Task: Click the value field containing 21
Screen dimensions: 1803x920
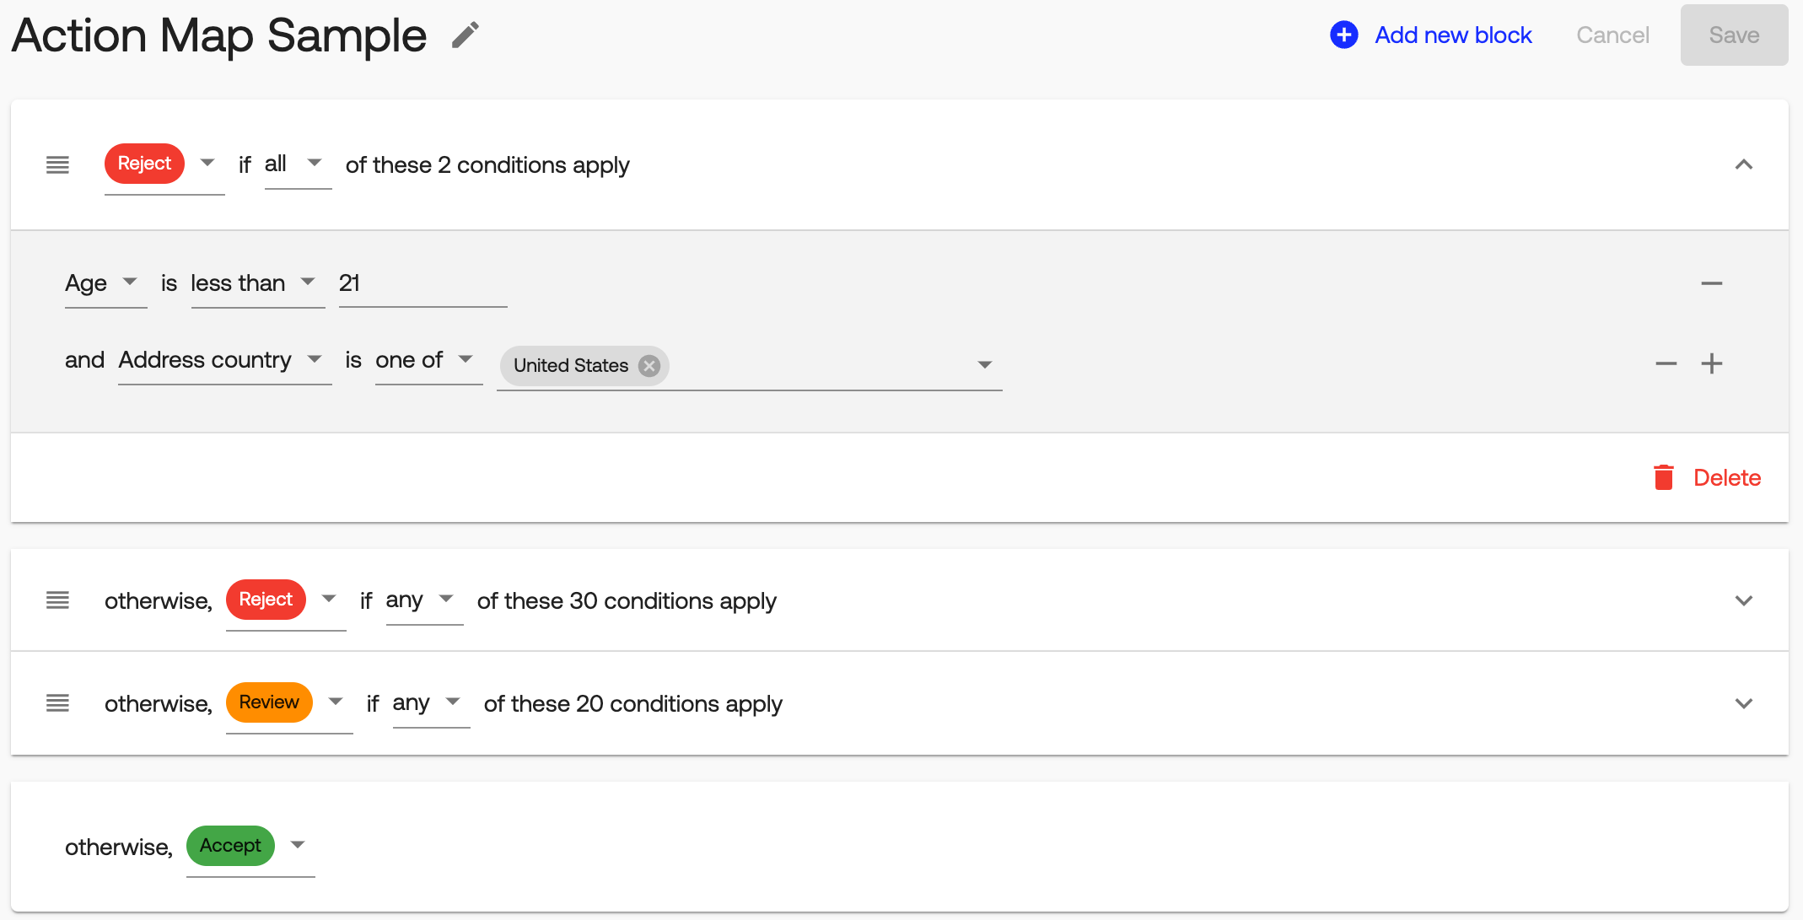Action: (422, 283)
